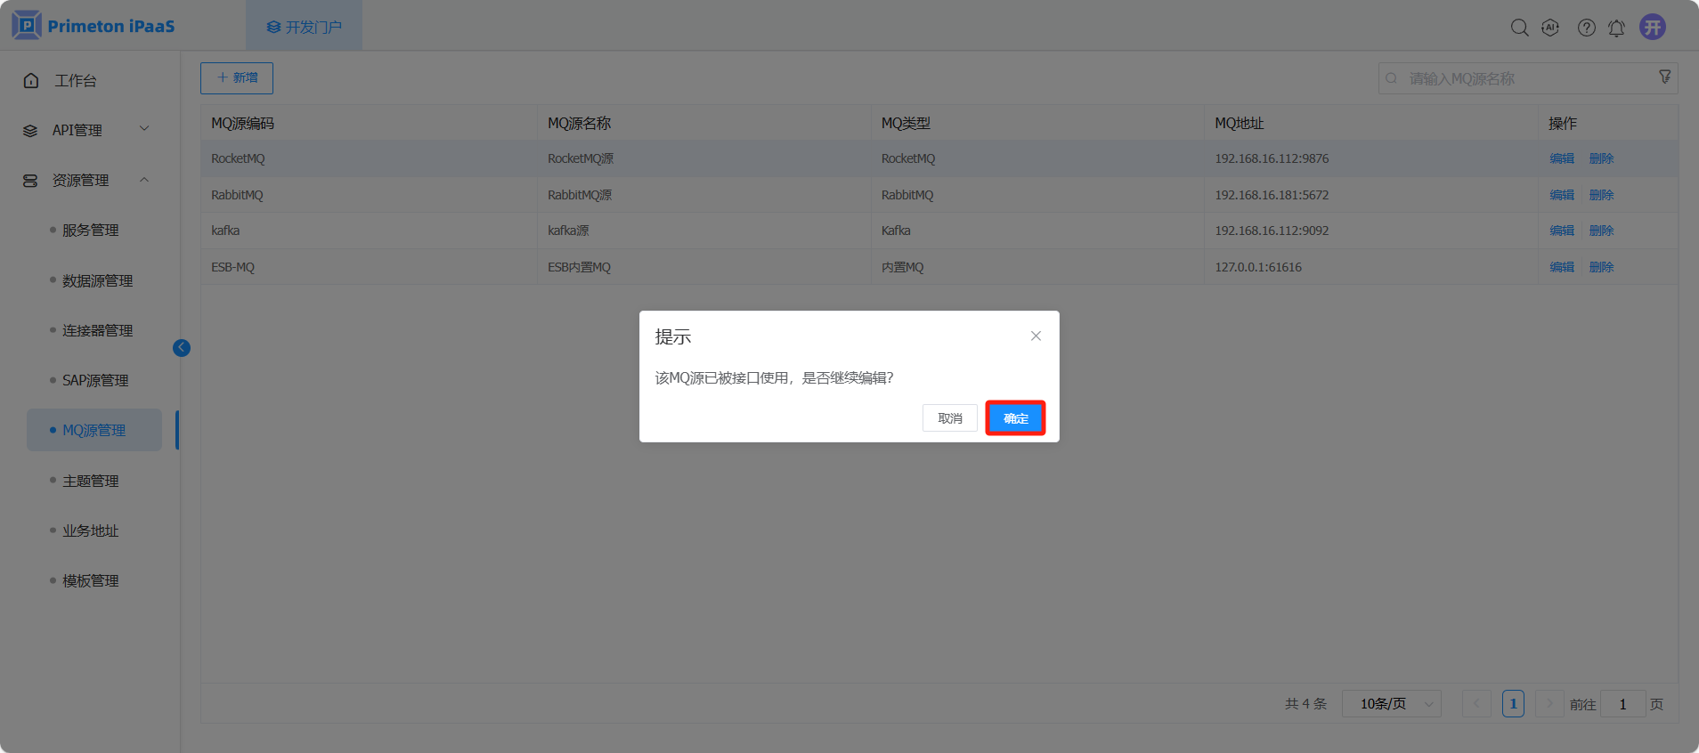Click the search magnifier icon in header
Viewport: 1699px width, 753px height.
[x=1519, y=28]
